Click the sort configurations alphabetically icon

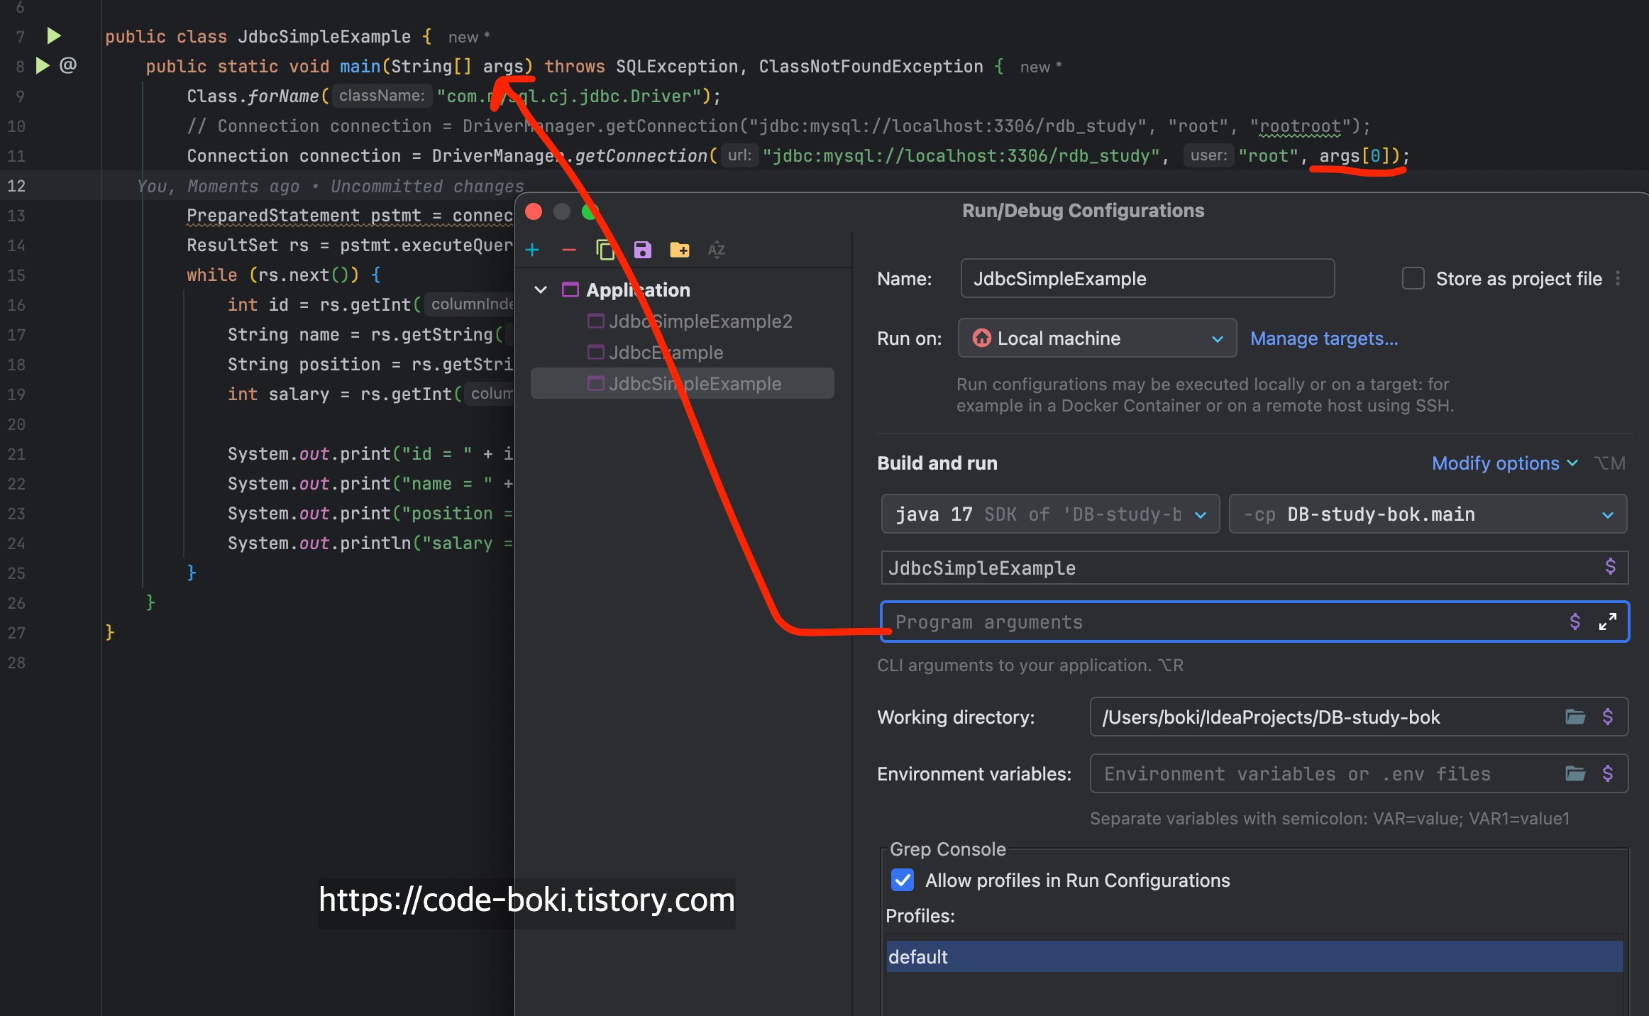716,250
